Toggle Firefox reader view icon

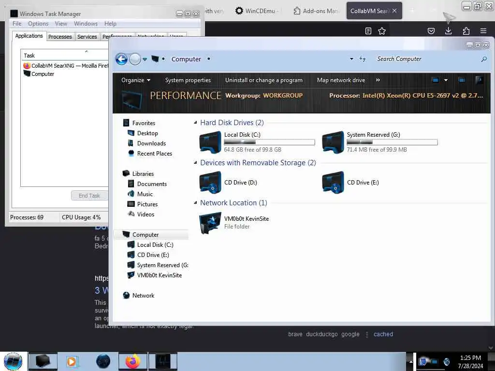coord(368,31)
